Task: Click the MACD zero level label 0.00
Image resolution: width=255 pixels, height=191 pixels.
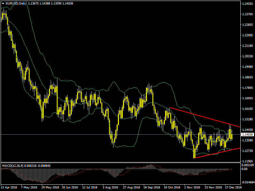Action: point(244,169)
